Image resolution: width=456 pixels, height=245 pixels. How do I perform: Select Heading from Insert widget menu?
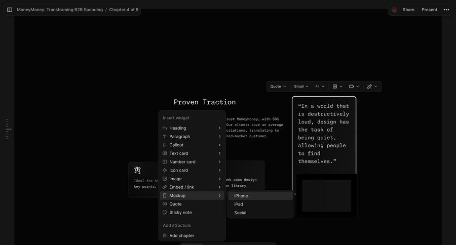pos(192,128)
